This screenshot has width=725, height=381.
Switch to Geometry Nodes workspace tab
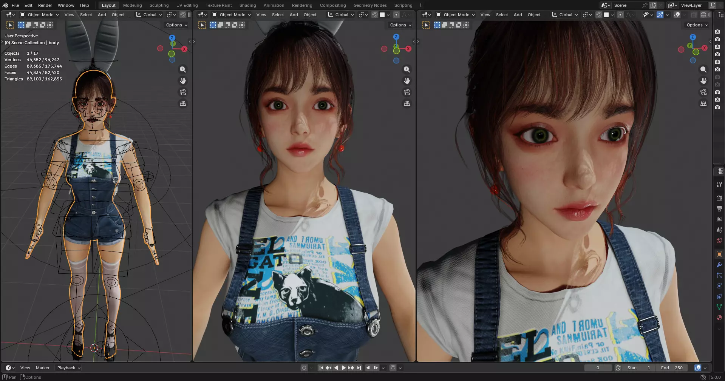click(370, 5)
